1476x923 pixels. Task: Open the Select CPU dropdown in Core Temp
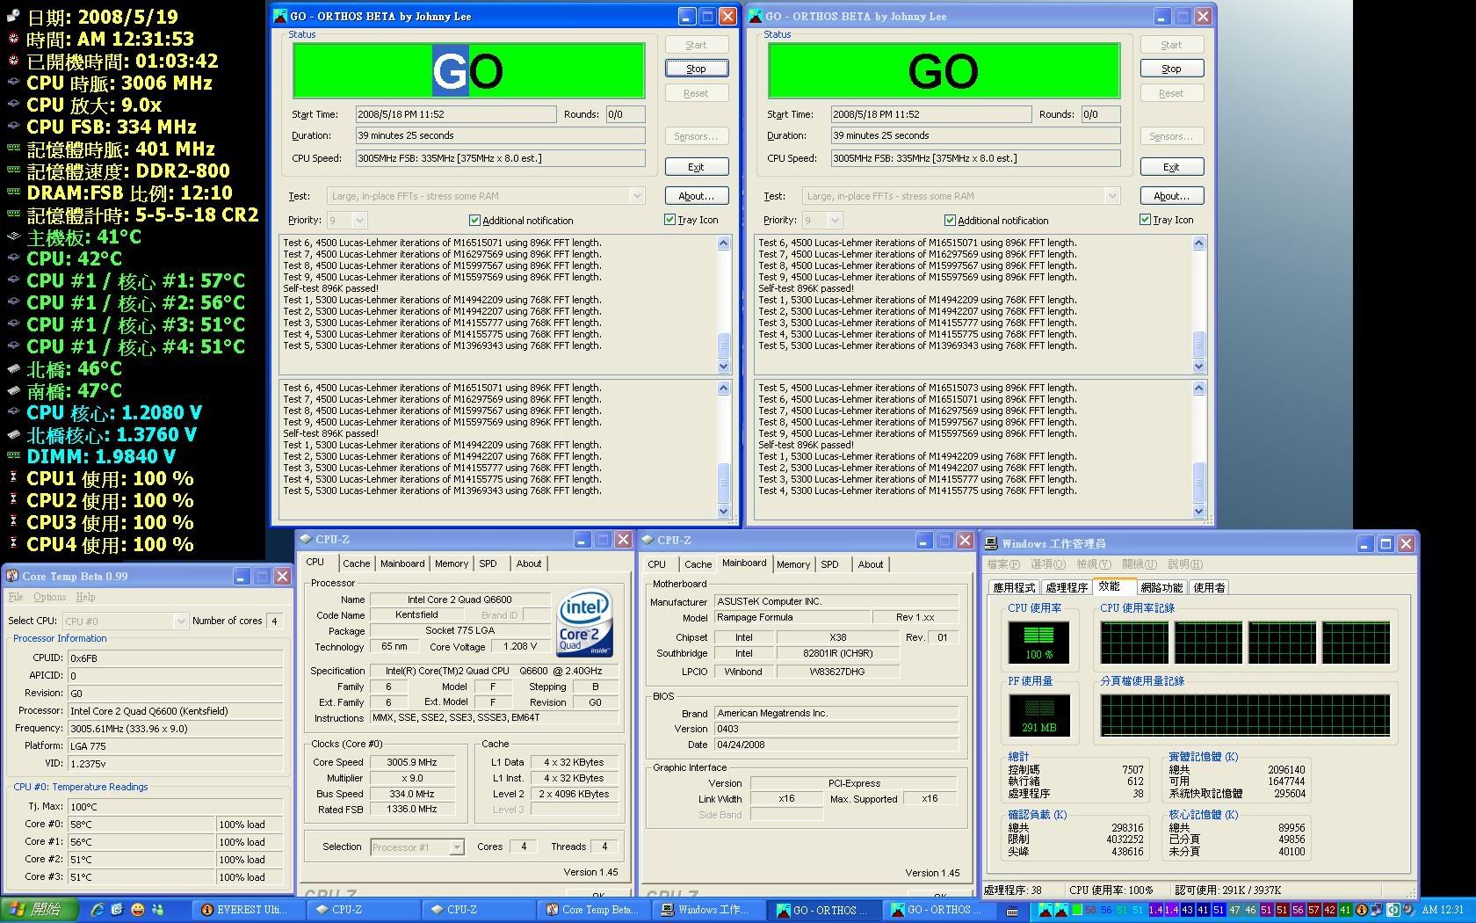point(181,621)
